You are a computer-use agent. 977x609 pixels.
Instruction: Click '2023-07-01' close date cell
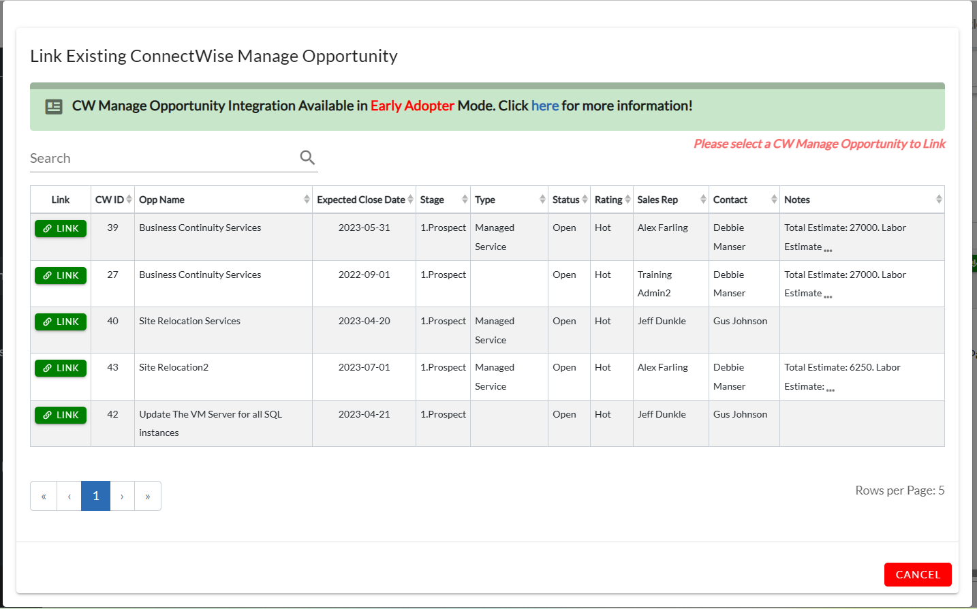click(x=365, y=367)
